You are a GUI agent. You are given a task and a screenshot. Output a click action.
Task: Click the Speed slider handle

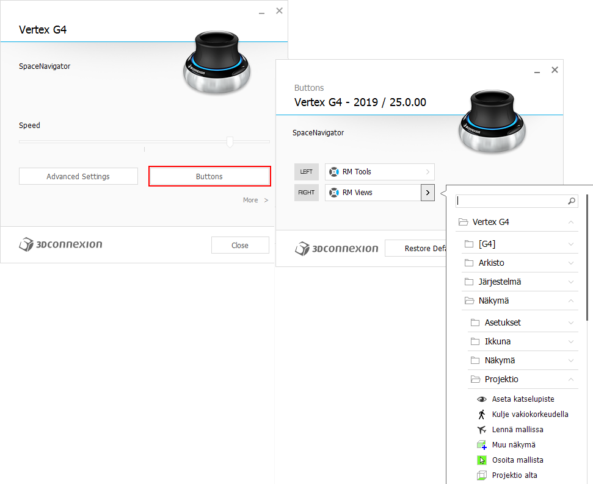pyautogui.click(x=230, y=141)
